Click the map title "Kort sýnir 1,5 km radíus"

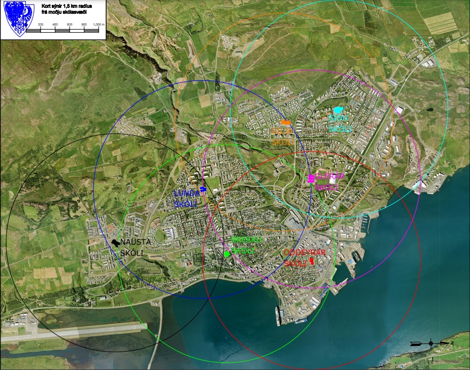pyautogui.click(x=67, y=6)
